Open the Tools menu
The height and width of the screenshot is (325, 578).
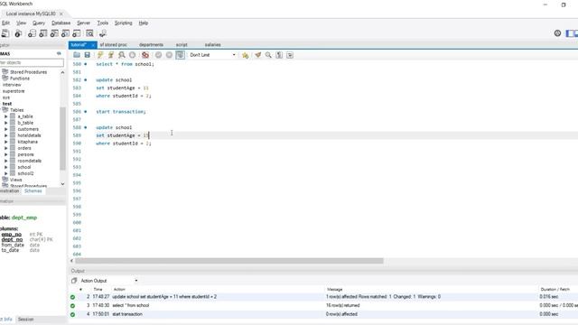(x=102, y=23)
